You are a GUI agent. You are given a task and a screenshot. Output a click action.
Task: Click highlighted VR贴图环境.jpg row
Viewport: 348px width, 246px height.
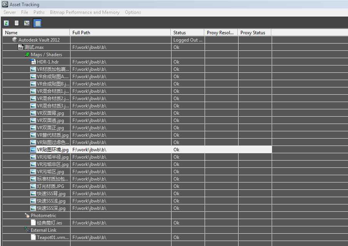click(x=137, y=150)
